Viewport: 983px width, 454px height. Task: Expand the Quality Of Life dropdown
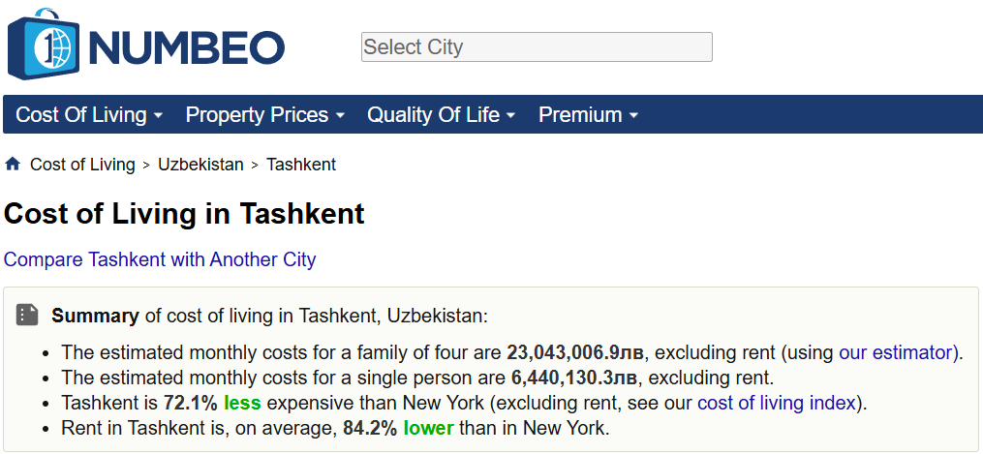pos(441,115)
